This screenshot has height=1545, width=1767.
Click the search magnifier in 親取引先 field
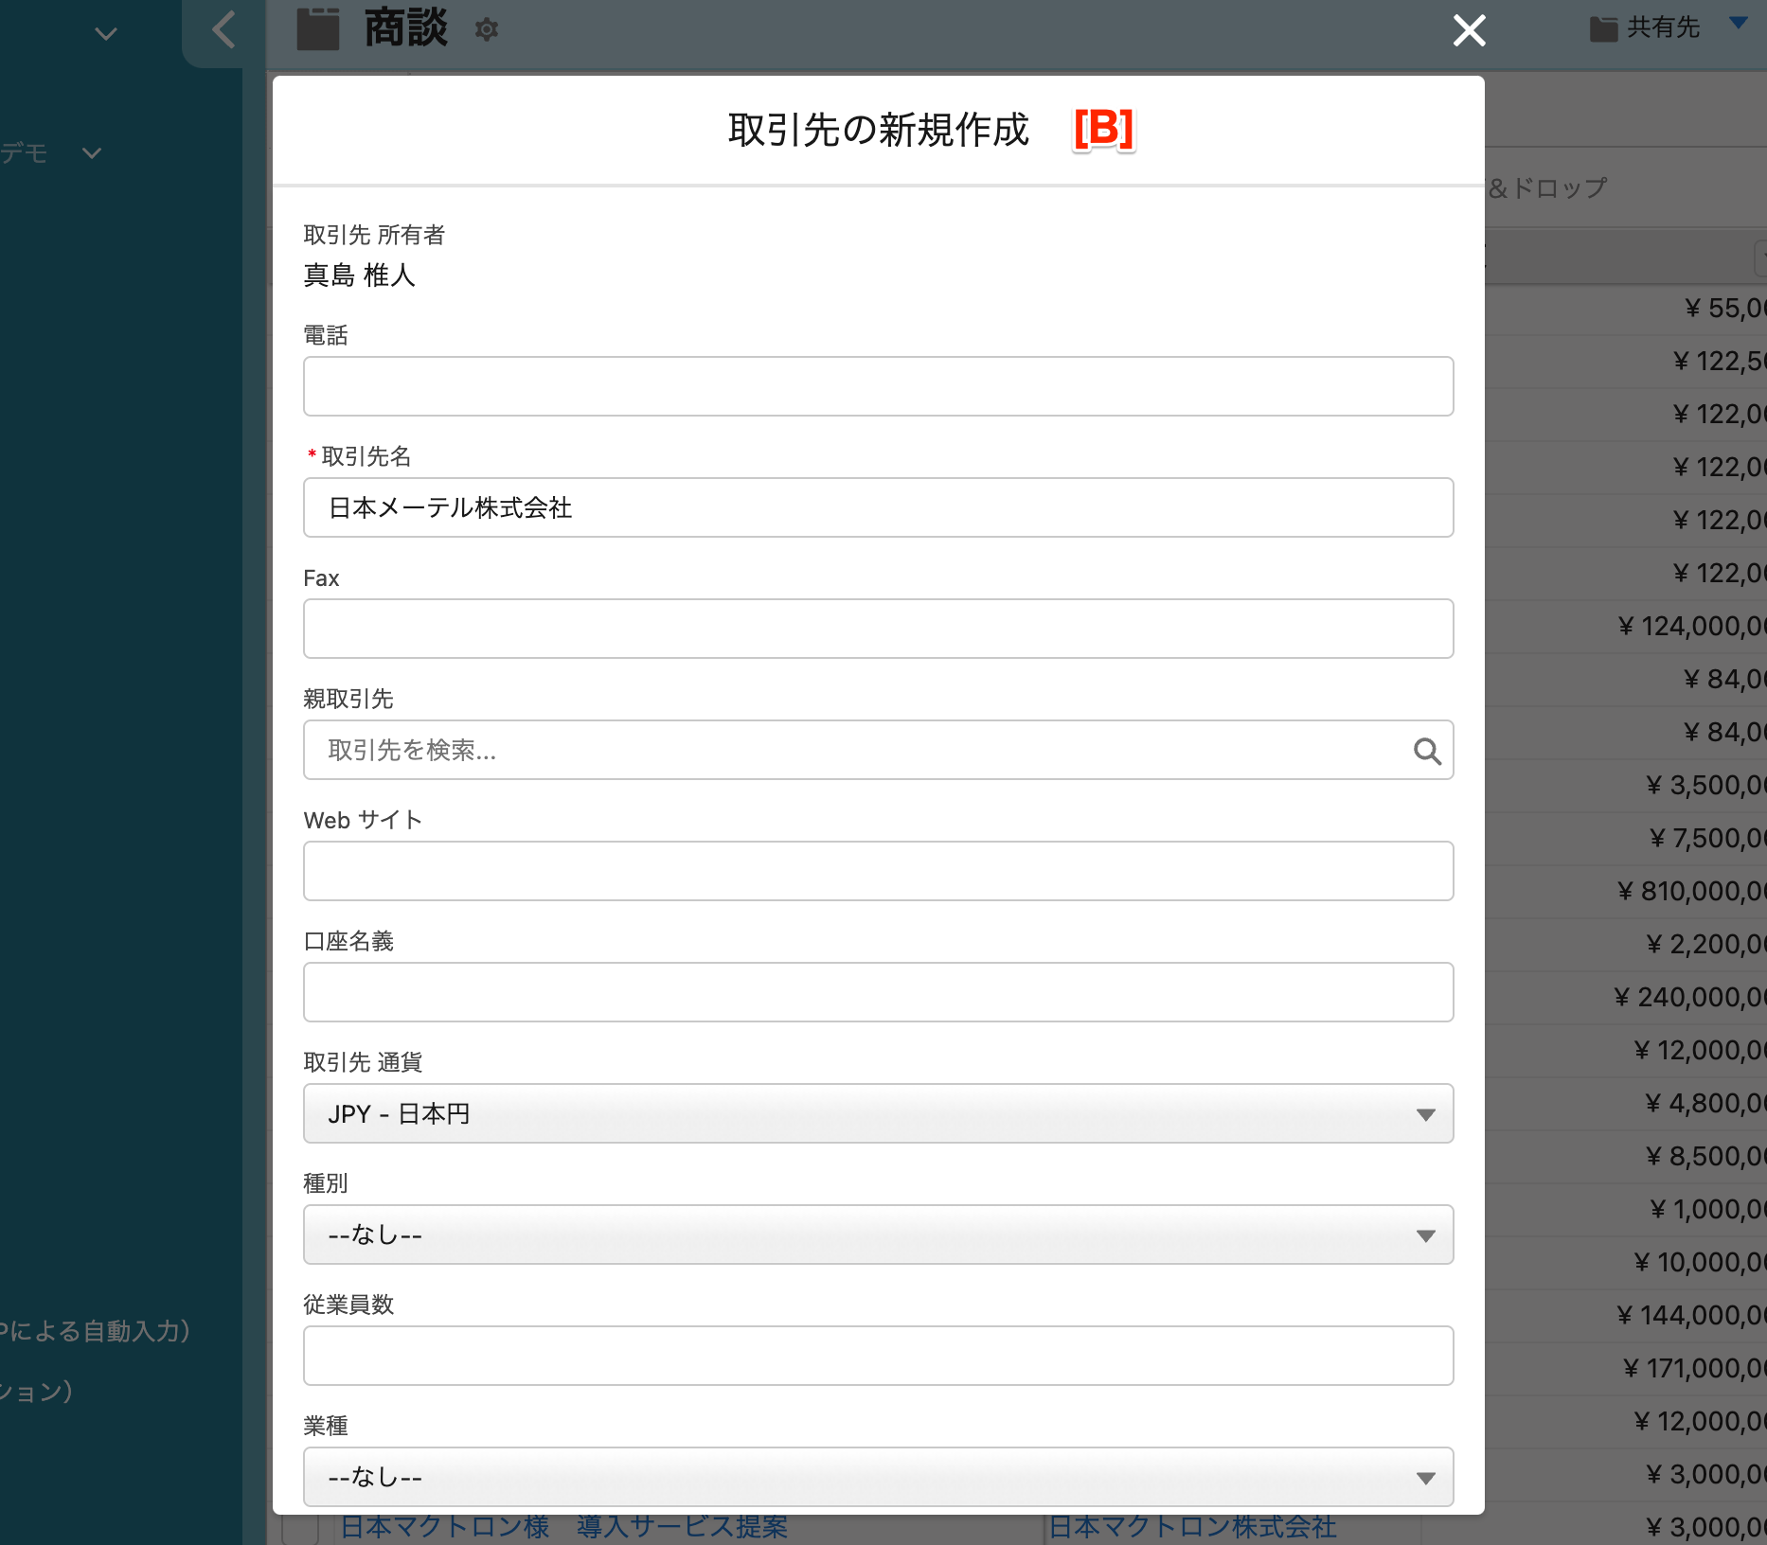[1427, 751]
